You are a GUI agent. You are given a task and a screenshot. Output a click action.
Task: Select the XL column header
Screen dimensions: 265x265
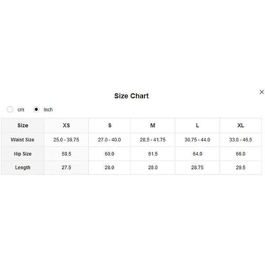pyautogui.click(x=241, y=125)
